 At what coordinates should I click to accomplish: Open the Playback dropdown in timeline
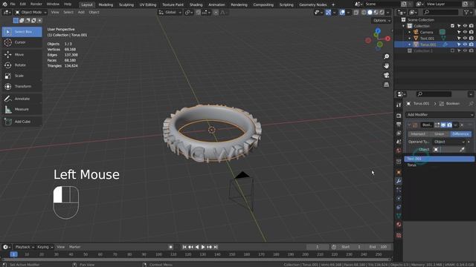pyautogui.click(x=25, y=247)
